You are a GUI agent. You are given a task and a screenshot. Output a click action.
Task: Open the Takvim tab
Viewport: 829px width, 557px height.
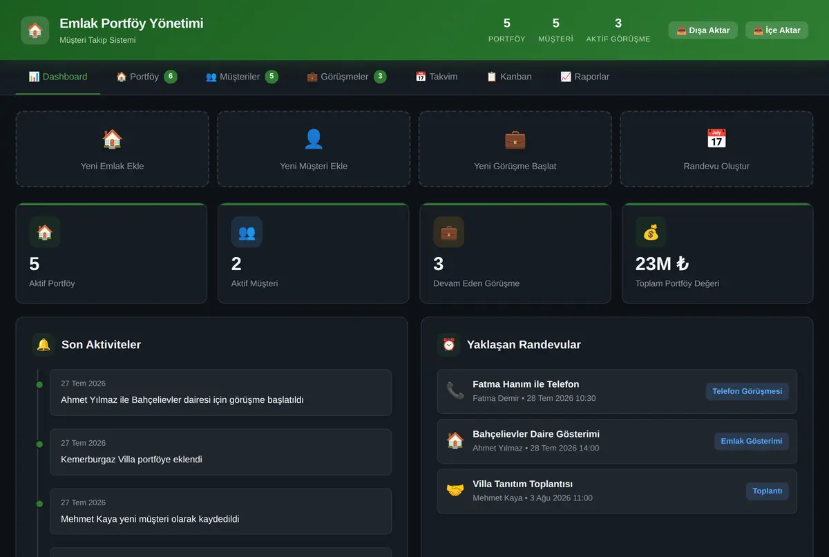pyautogui.click(x=437, y=77)
